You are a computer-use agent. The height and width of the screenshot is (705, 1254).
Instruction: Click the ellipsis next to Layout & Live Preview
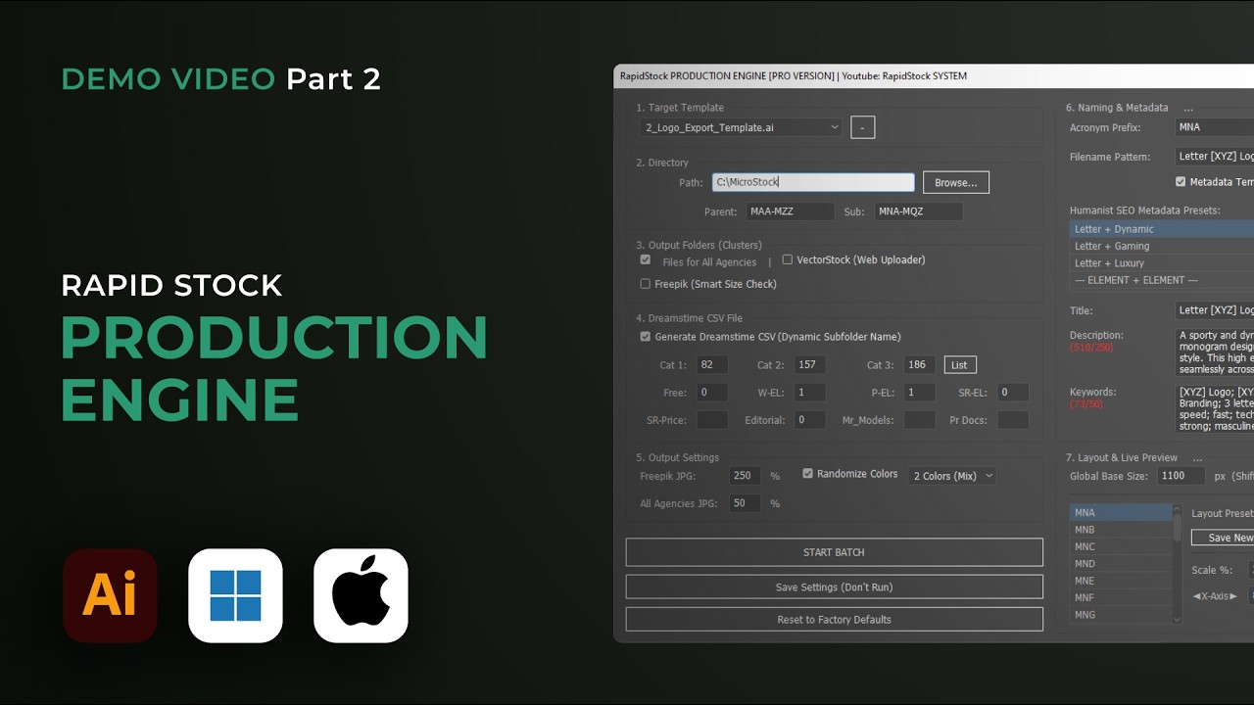[1197, 458]
